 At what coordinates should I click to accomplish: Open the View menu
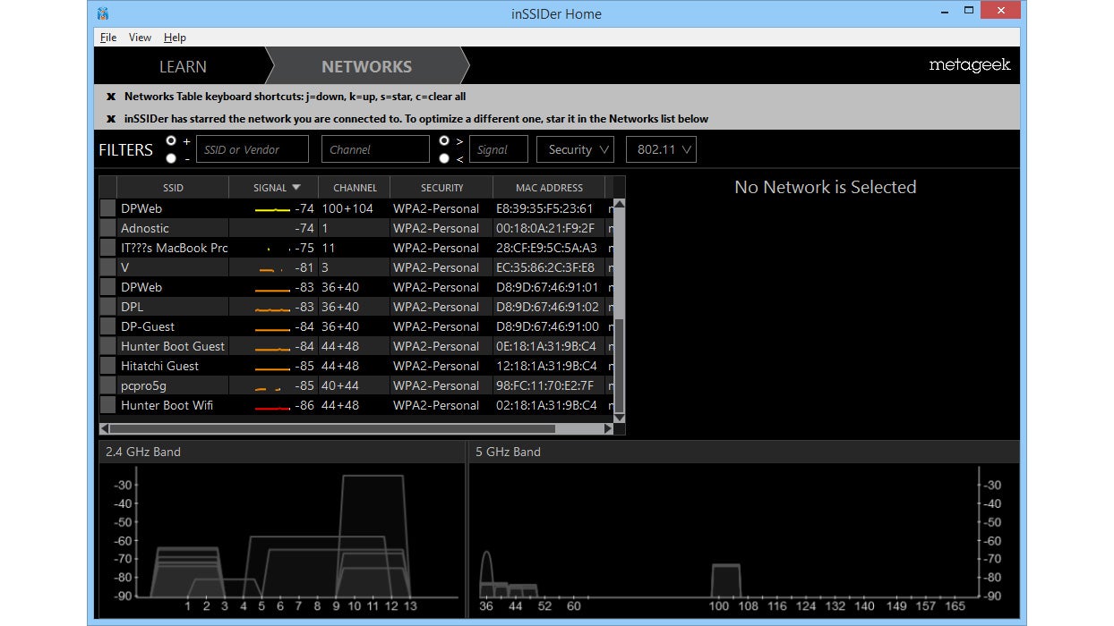coord(140,38)
